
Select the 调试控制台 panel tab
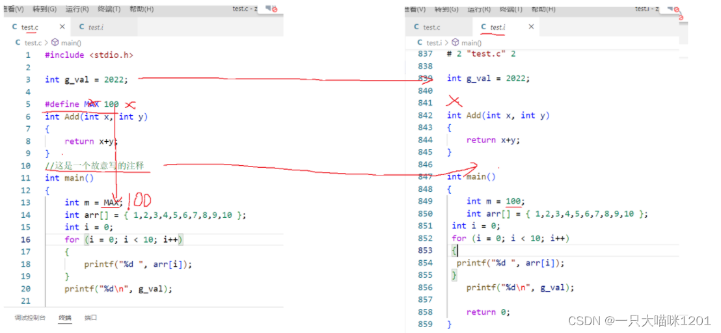coord(30,317)
